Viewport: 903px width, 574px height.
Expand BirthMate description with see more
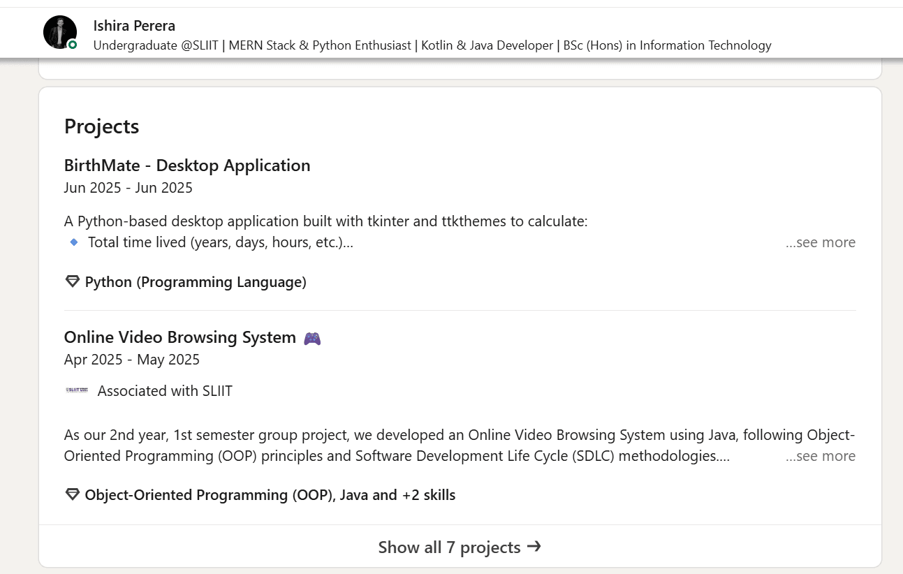820,242
